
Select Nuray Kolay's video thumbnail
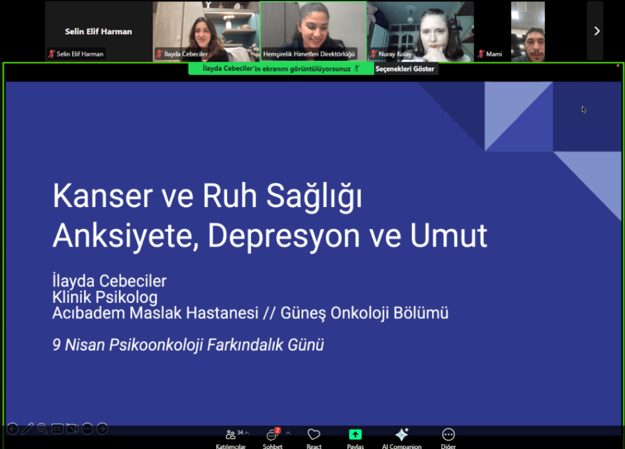point(421,31)
